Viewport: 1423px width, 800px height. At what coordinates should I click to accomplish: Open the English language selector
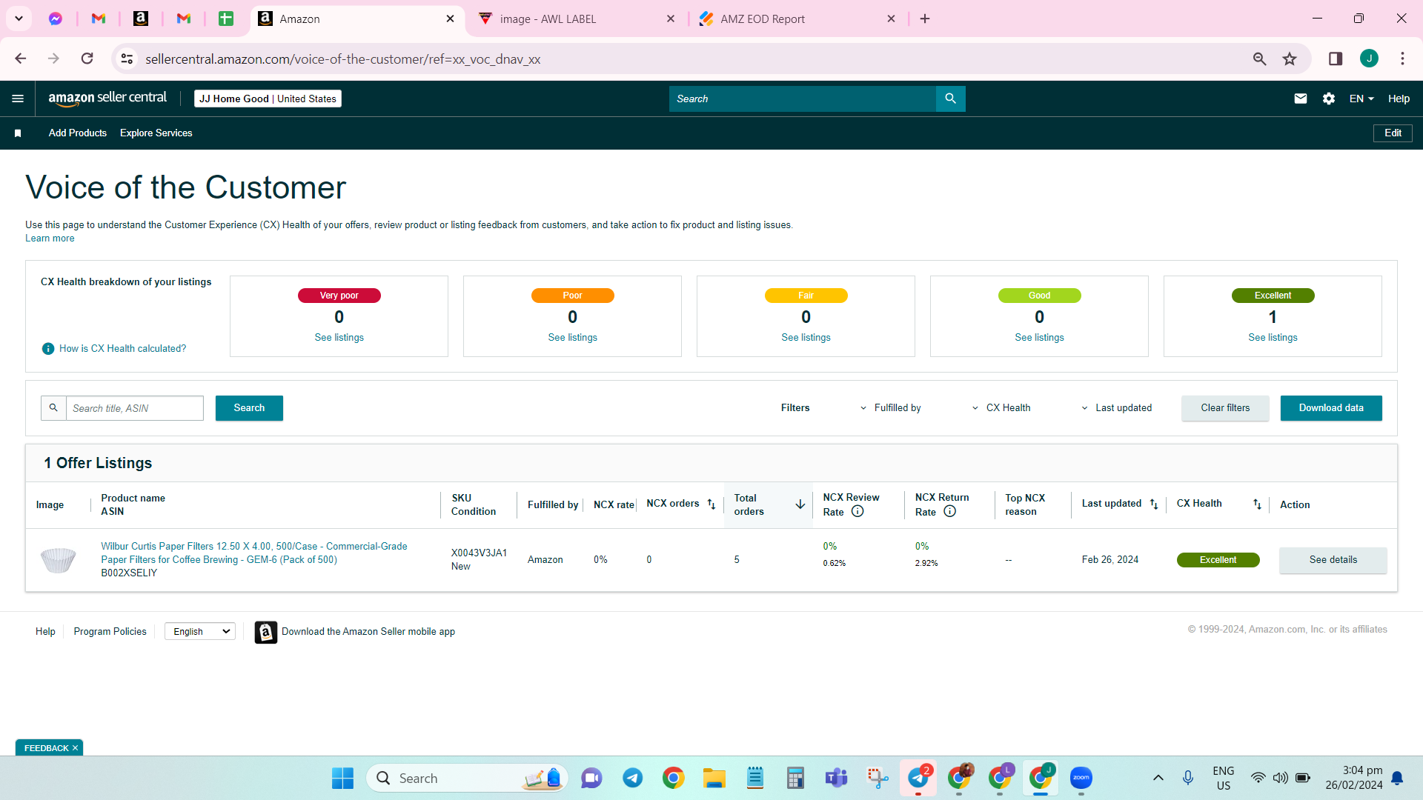200,631
